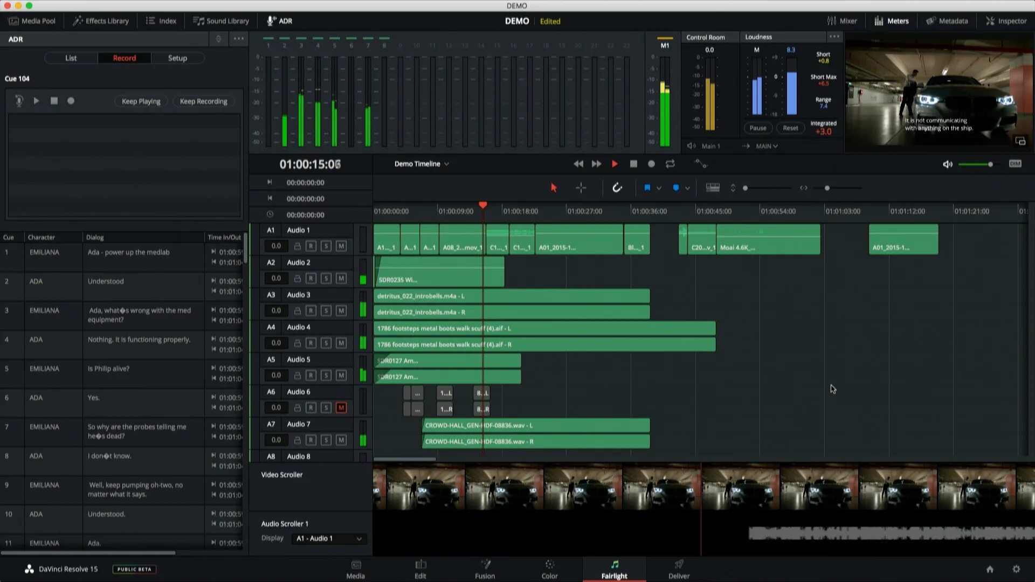This screenshot has width=1035, height=582.
Task: Open project settings gear icon
Action: tap(1016, 569)
